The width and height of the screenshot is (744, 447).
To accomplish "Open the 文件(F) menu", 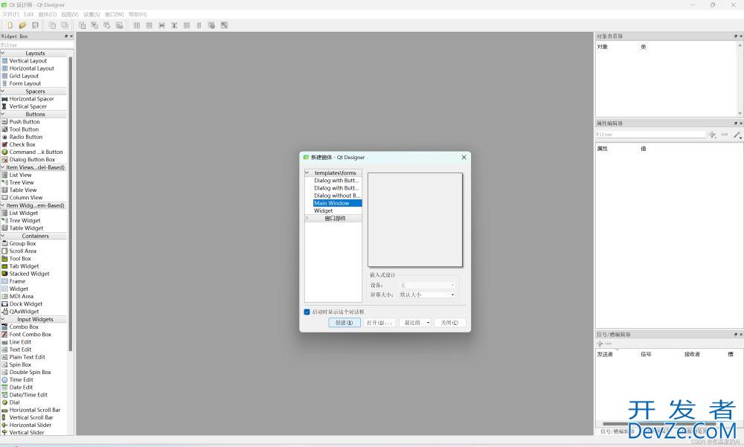I will point(10,15).
